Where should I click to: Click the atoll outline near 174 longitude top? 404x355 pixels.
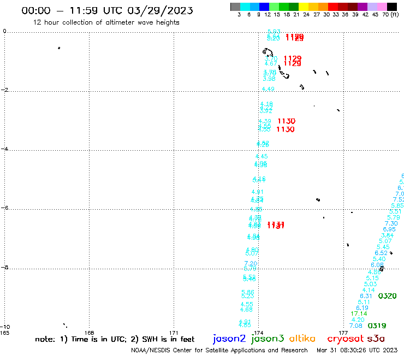[268, 52]
